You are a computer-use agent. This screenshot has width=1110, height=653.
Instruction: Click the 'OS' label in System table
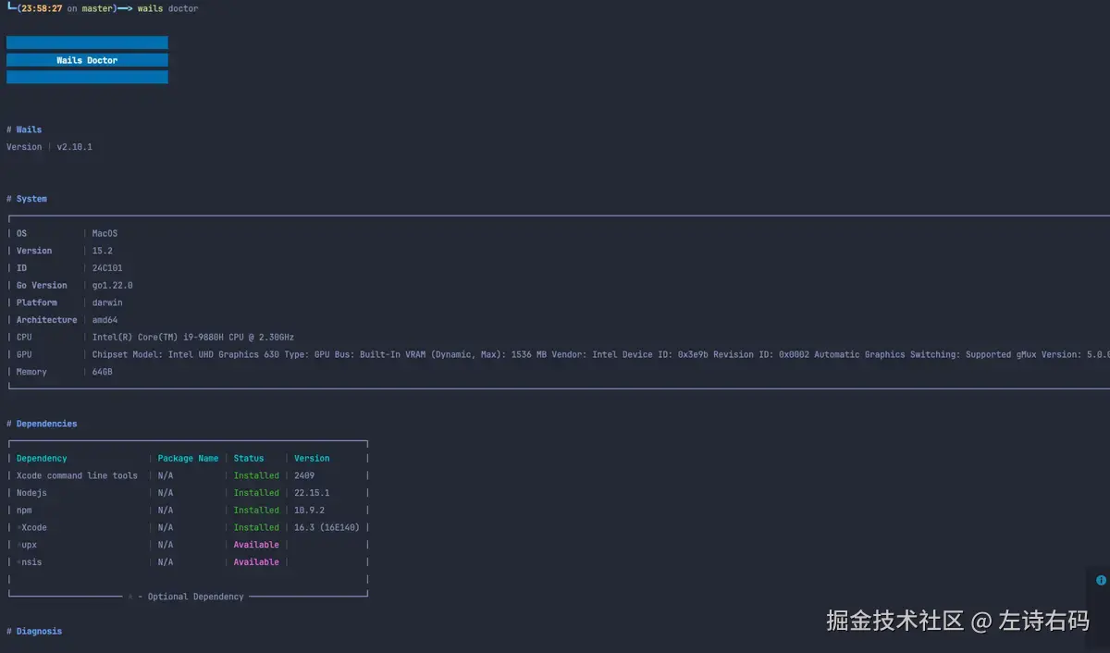pyautogui.click(x=21, y=234)
